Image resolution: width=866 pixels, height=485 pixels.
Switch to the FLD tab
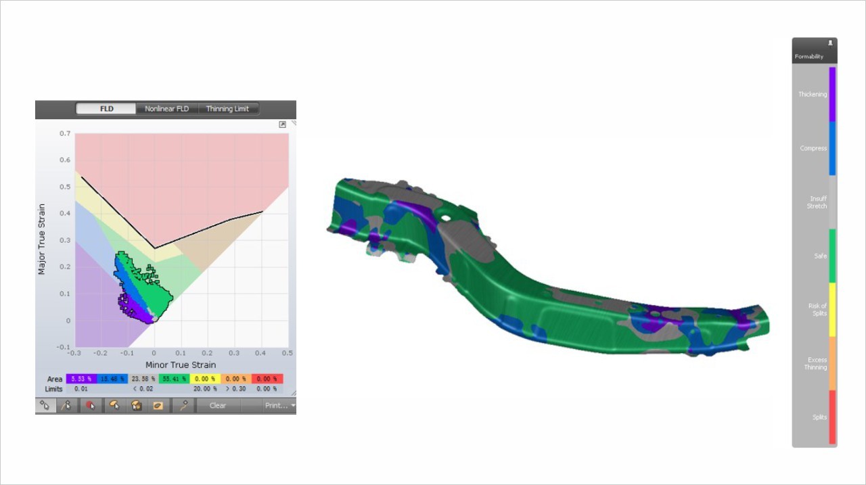pyautogui.click(x=106, y=108)
